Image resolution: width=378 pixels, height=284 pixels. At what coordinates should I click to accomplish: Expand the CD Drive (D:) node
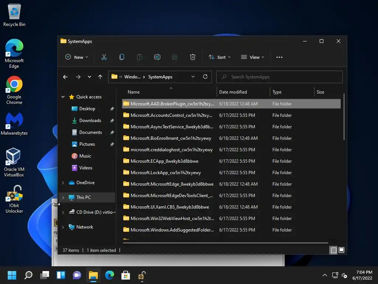63,212
